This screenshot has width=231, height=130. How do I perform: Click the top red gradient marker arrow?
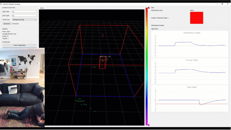(148, 8)
